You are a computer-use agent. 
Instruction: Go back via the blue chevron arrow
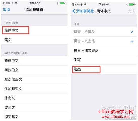tap(74, 11)
